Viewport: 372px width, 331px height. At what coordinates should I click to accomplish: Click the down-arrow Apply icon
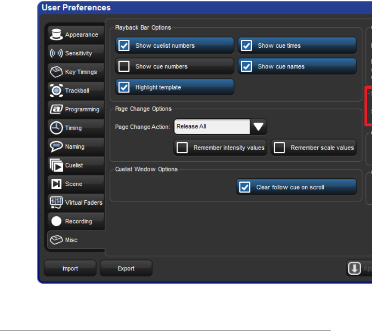[x=354, y=268]
